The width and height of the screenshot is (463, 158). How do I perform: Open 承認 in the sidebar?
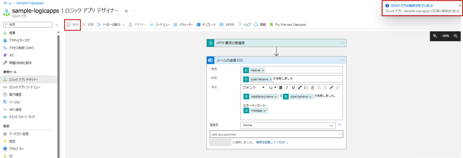[9, 141]
